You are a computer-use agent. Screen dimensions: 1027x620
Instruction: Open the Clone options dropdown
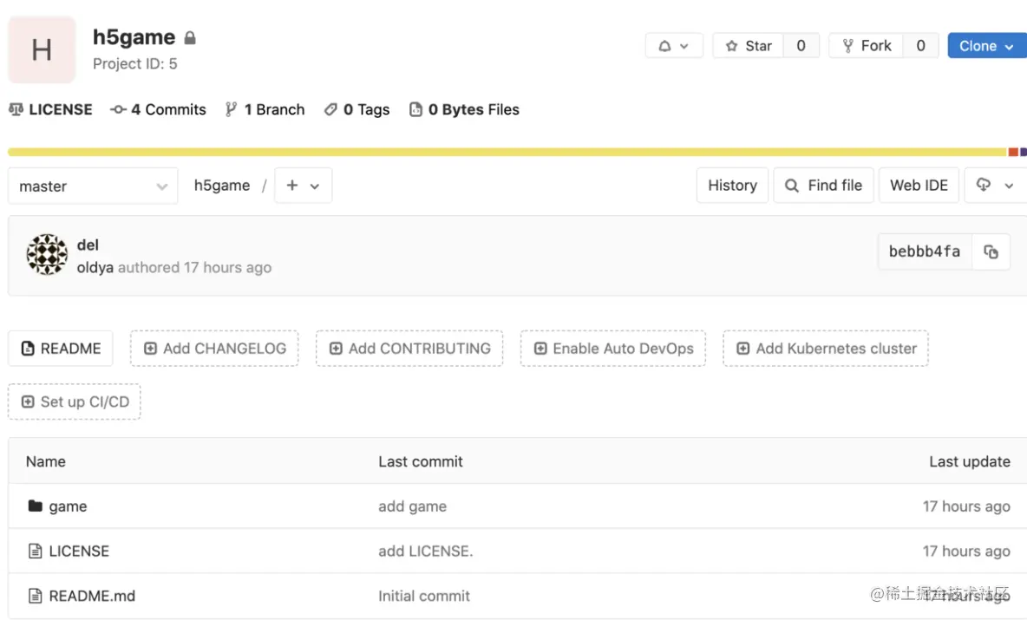point(986,46)
